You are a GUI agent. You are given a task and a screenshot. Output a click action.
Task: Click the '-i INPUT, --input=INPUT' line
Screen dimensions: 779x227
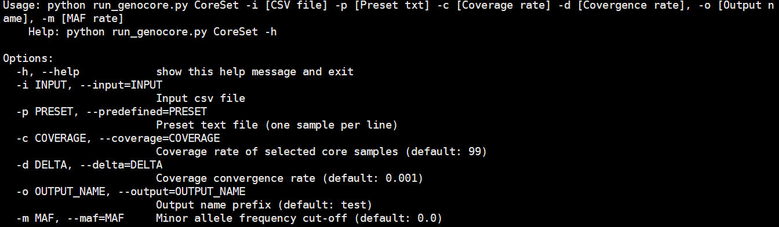click(89, 85)
